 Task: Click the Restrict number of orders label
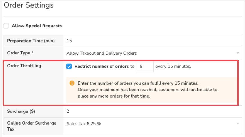click(102, 67)
